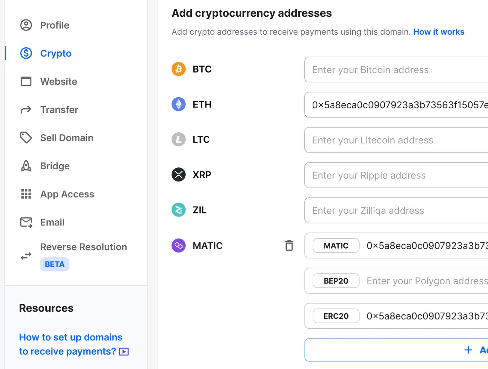Screen dimensions: 488x369
Task: Click the Website window icon
Action: coord(26,81)
